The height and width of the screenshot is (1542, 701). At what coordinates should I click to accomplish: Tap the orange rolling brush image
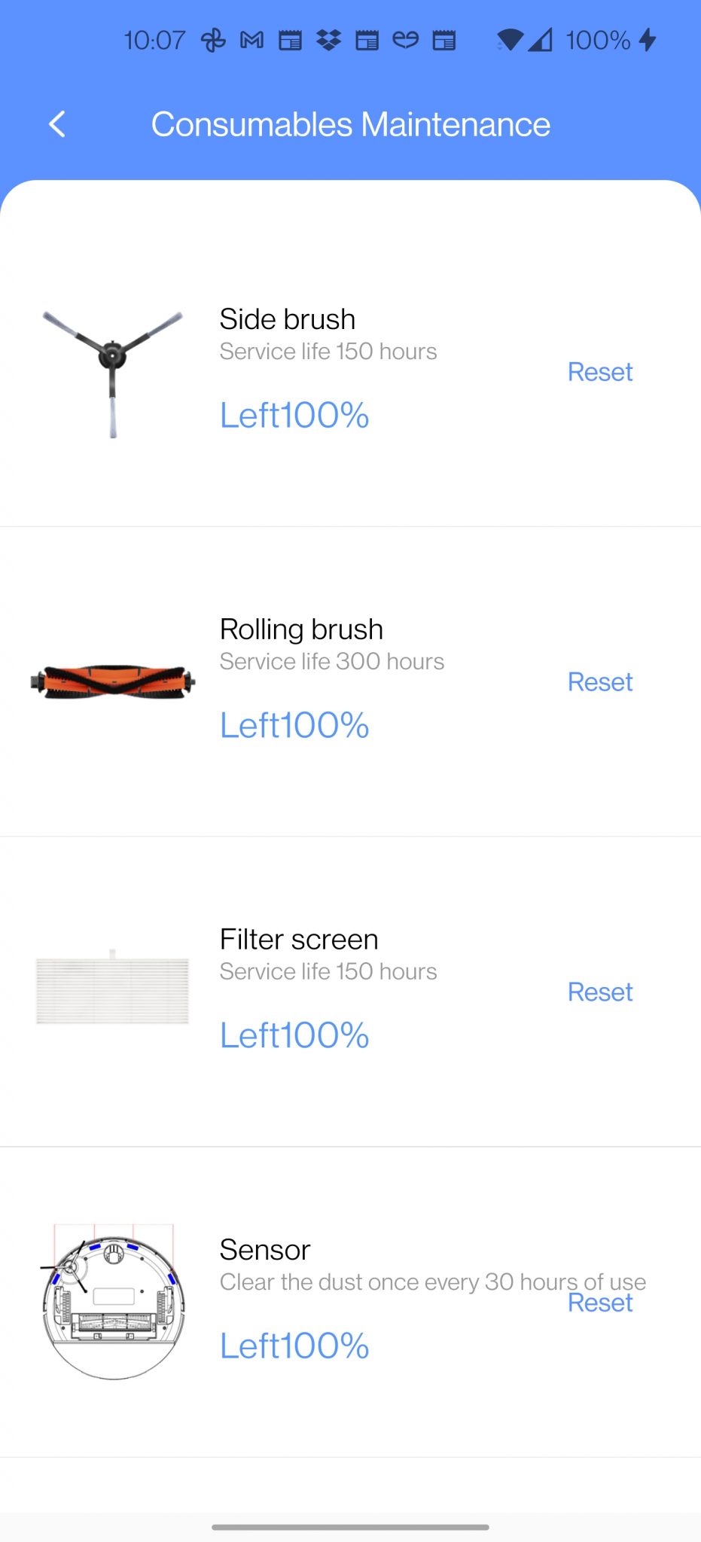(x=112, y=681)
